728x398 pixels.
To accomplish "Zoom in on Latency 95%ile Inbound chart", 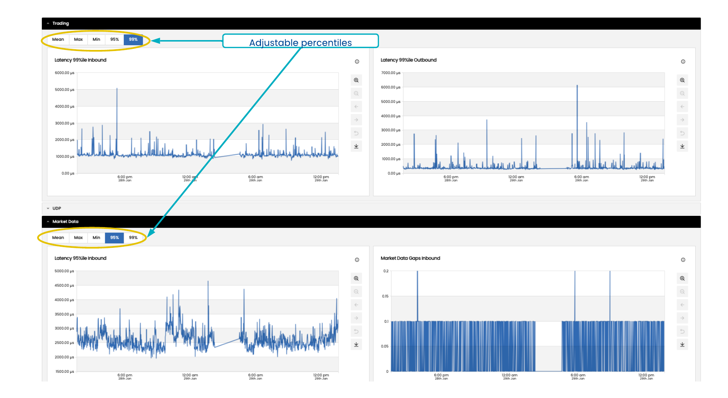I will (x=356, y=278).
